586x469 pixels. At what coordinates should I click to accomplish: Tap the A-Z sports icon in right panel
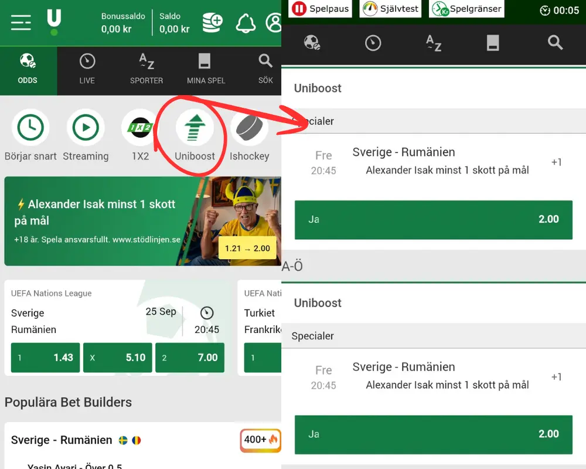point(434,43)
